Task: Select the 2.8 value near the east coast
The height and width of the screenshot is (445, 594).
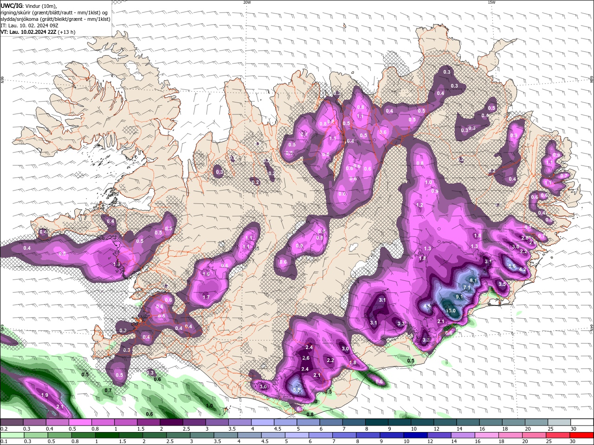Action: point(525,238)
